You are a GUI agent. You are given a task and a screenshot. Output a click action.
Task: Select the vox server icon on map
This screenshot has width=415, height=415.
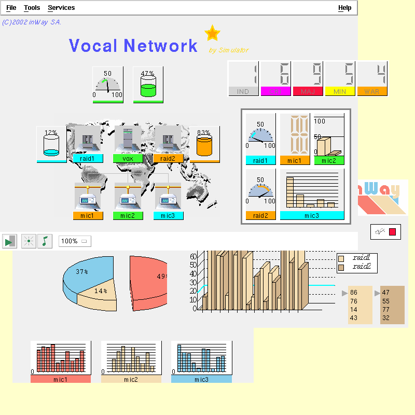(x=128, y=139)
